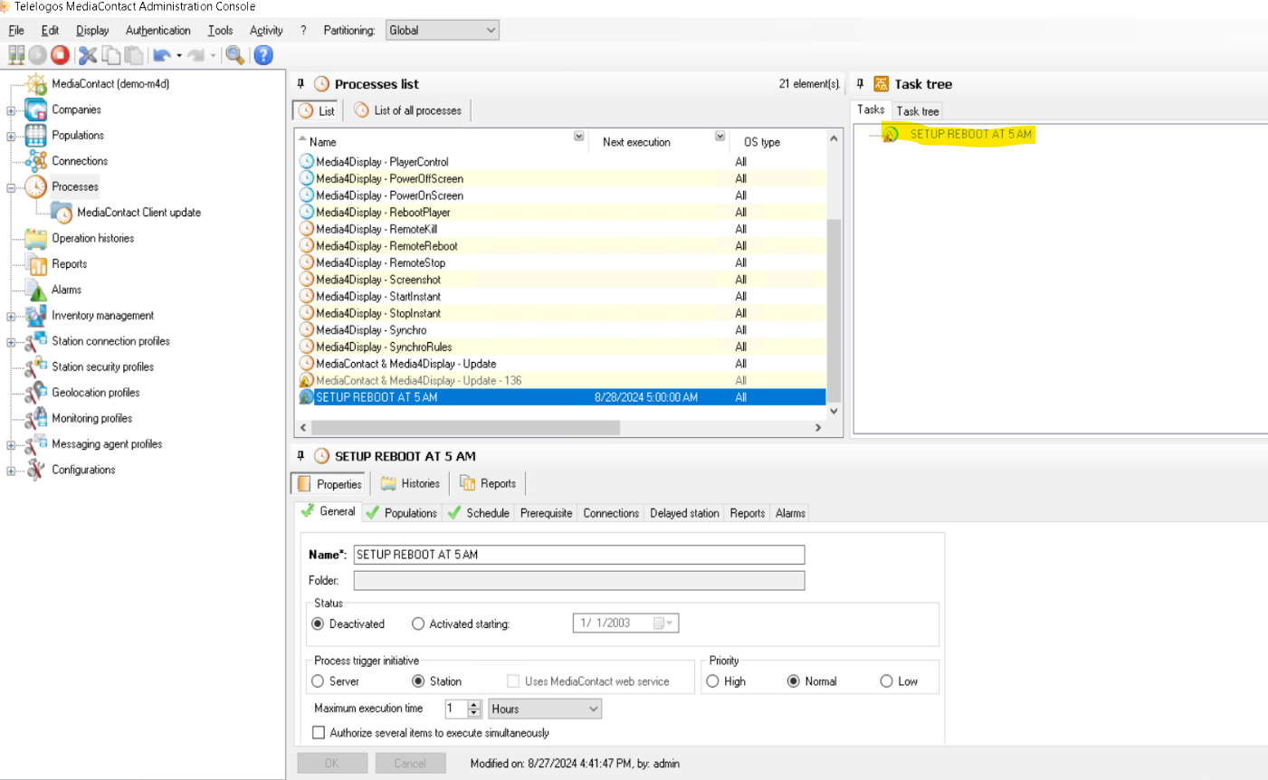Click the orange Task tree panel icon
Screen dimensions: 1268x780
882,84
